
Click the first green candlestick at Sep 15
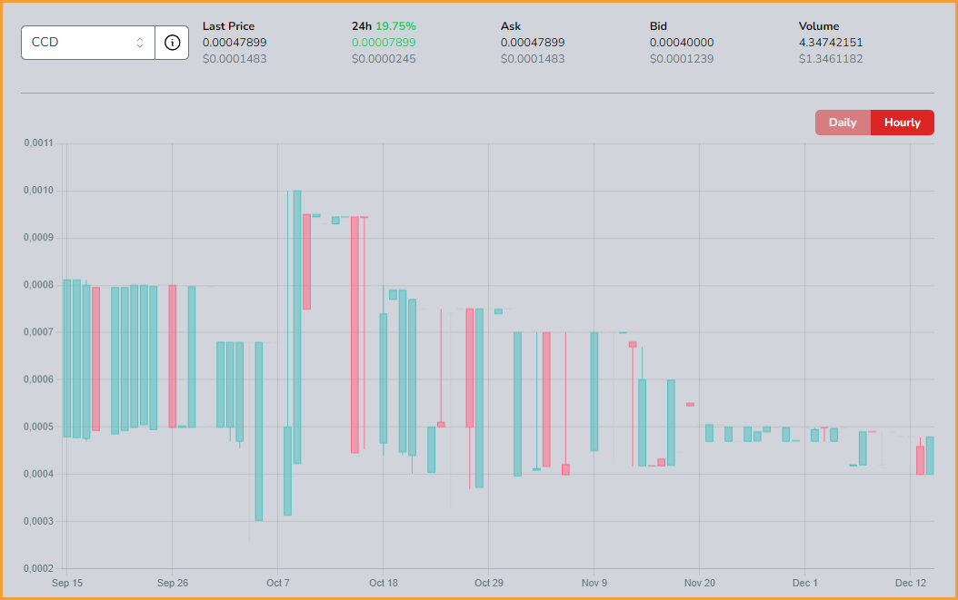tap(67, 359)
